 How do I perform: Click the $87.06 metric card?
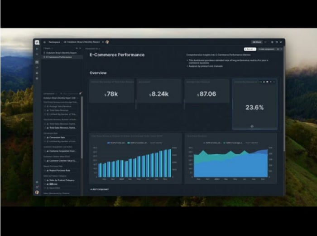pyautogui.click(x=207, y=91)
